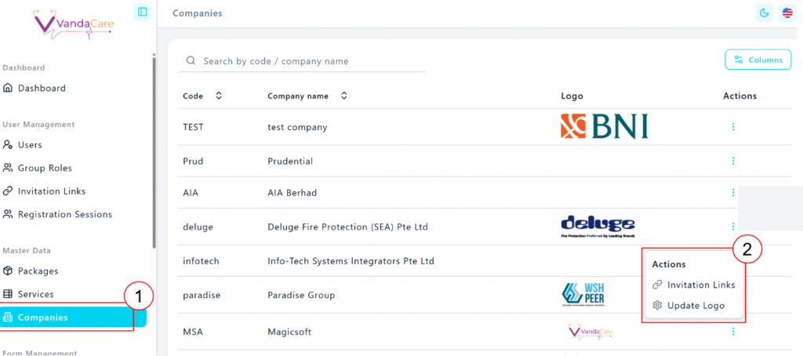Click the BNI logo thumbnail
The height and width of the screenshot is (356, 803).
(604, 126)
